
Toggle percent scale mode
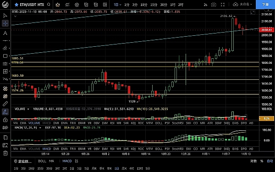coord(262,161)
